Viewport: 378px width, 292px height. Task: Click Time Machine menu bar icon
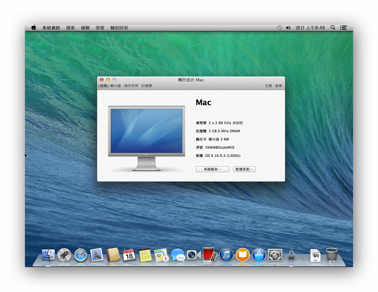279,28
